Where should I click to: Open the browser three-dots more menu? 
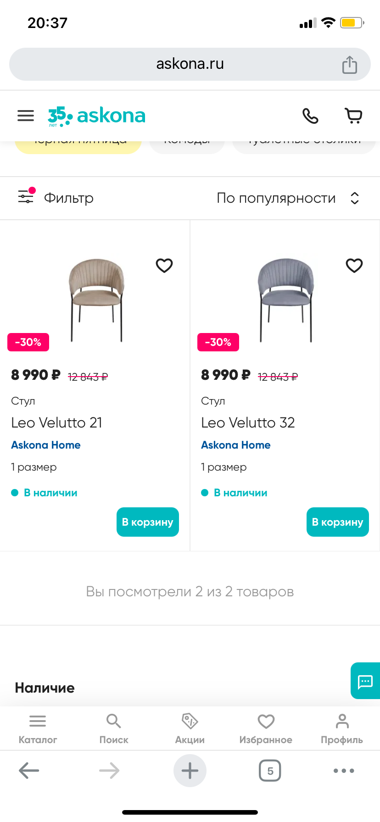click(344, 771)
